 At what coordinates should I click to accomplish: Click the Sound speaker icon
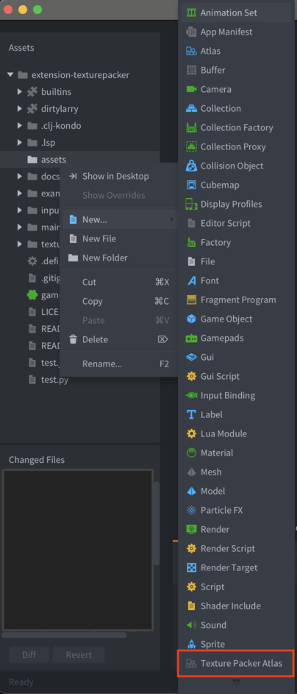click(191, 625)
